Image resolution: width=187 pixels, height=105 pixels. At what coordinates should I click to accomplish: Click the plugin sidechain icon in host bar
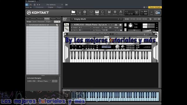30,5
